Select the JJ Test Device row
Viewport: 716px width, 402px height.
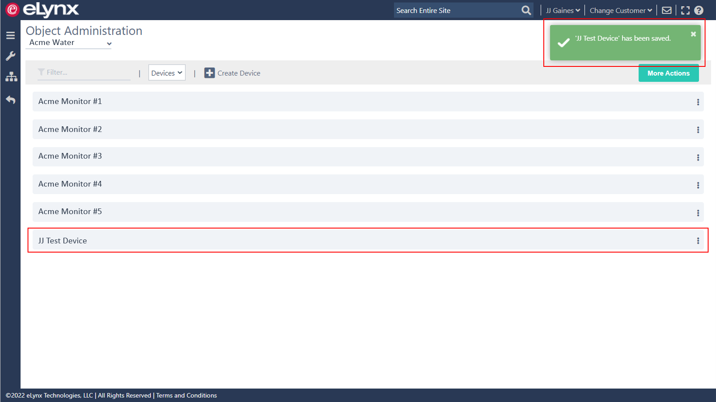[x=368, y=240]
